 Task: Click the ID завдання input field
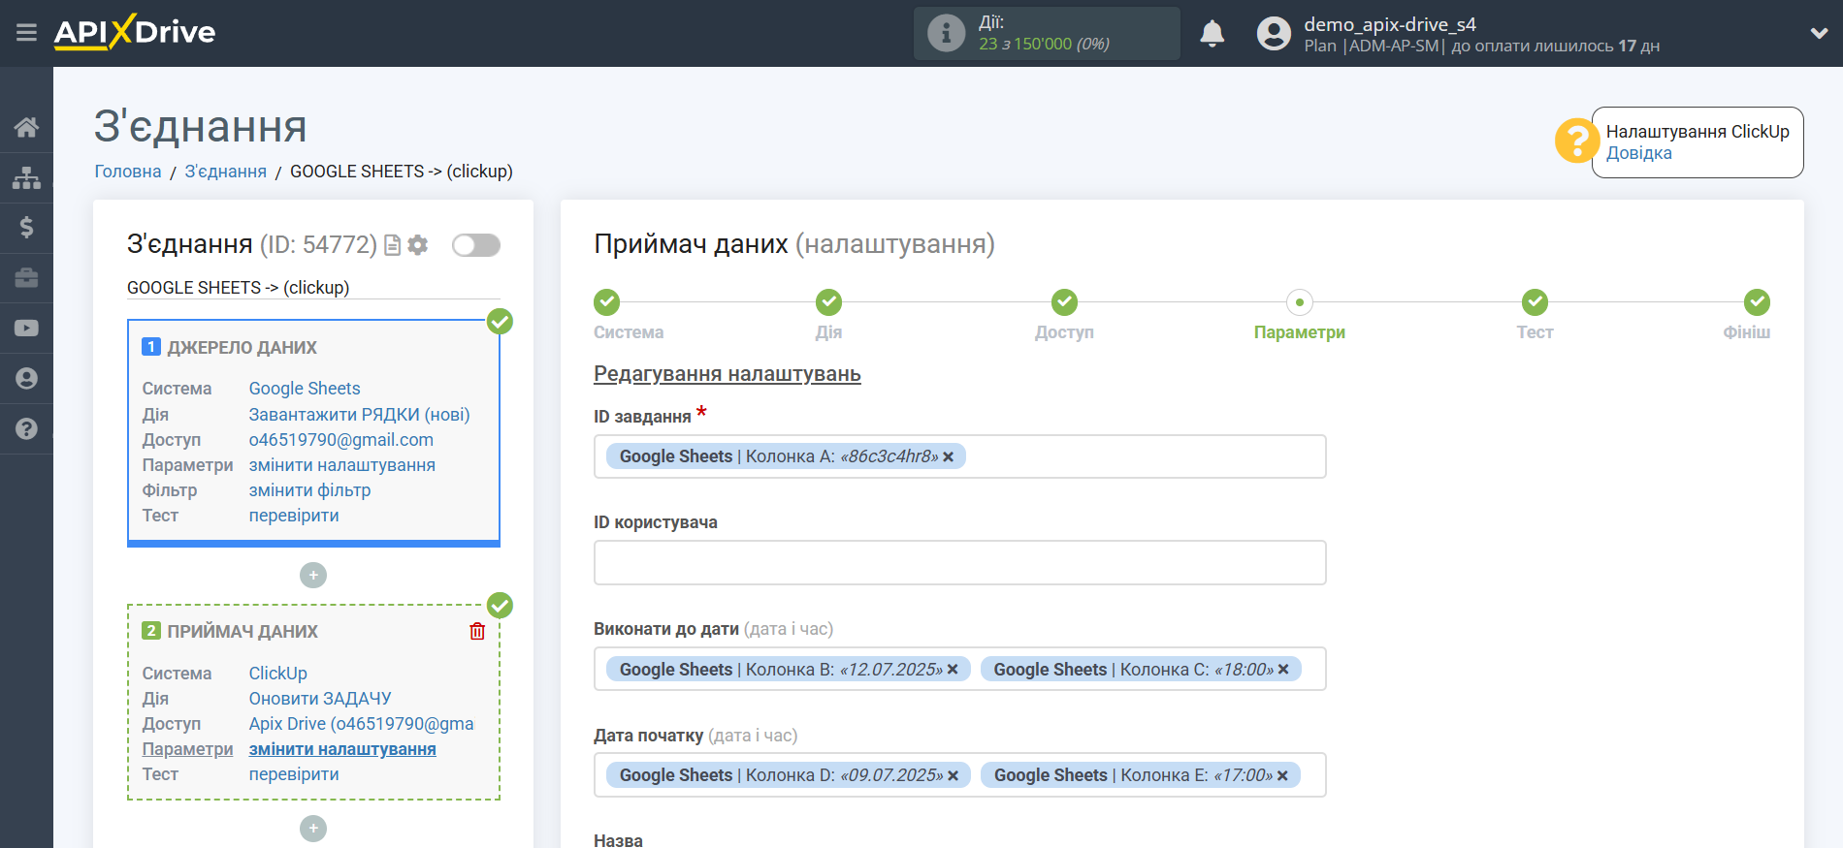959,456
